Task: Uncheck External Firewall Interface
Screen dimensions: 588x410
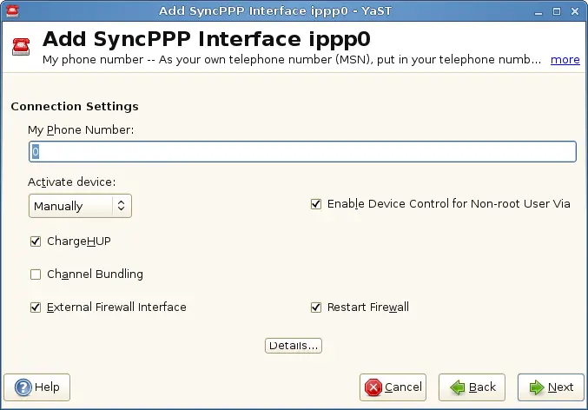Action: tap(36, 307)
